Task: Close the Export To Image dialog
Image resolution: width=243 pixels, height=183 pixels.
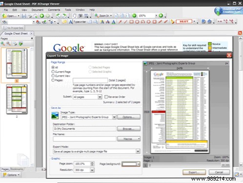Action: [x=229, y=55]
